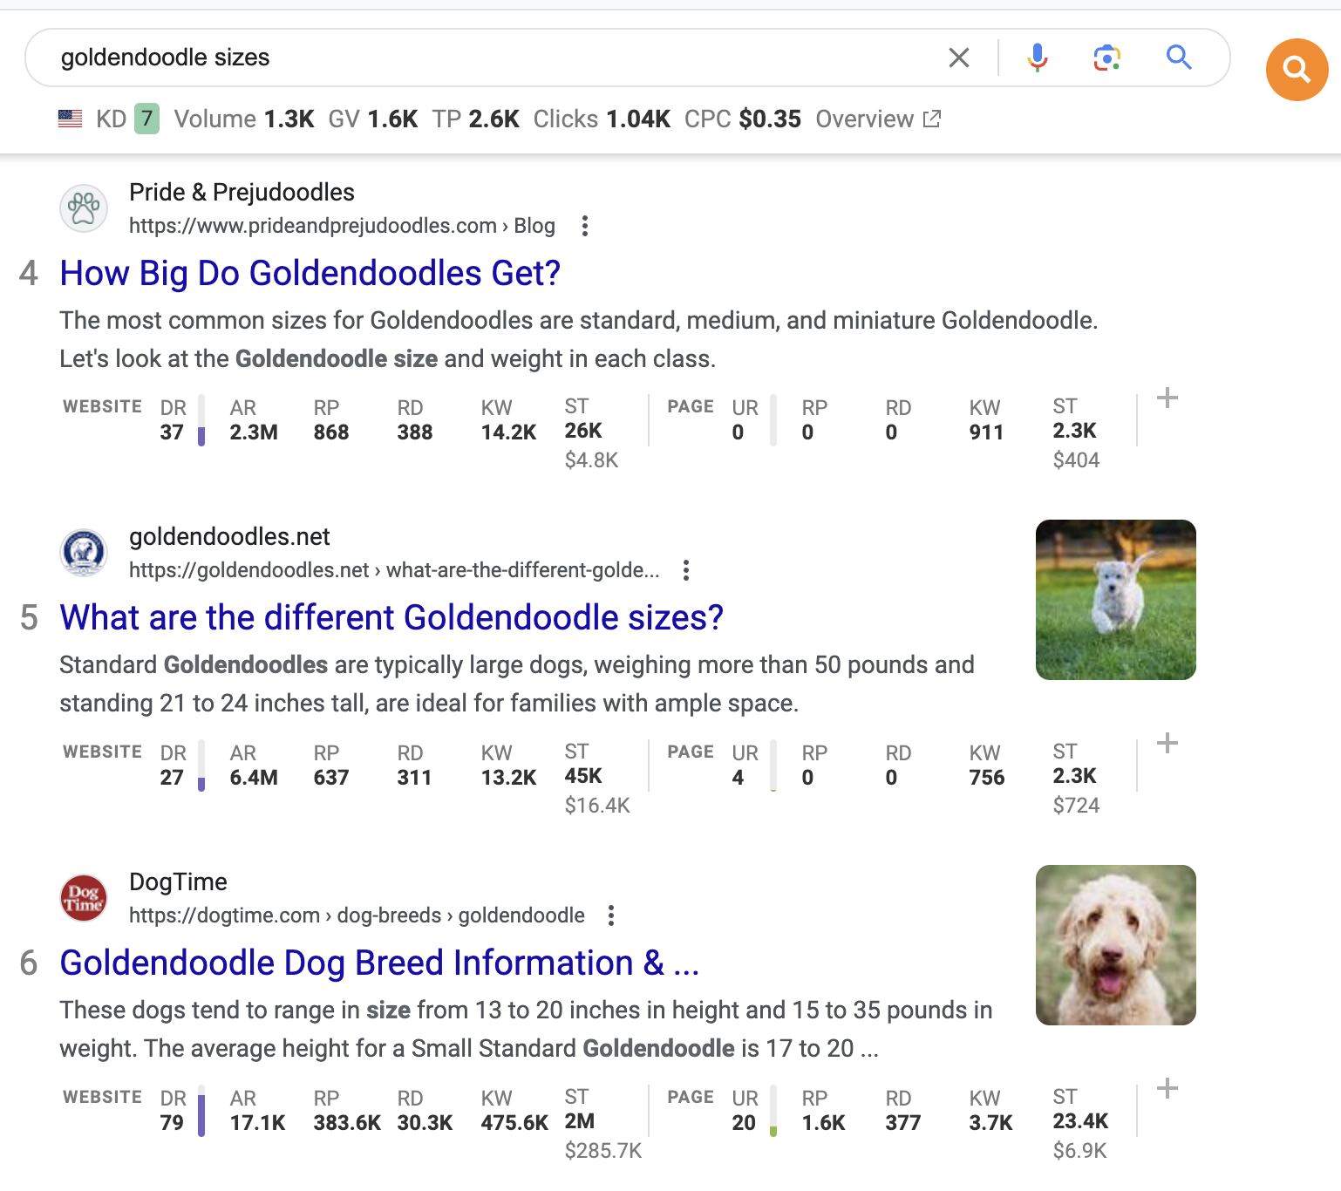
Task: Click page KW 756 metric
Action: (x=987, y=766)
